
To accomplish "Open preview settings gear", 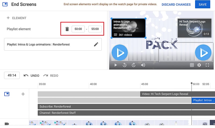I will coord(199,65).
